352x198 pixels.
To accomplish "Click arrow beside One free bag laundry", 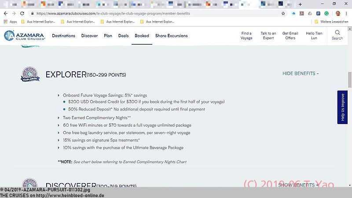I will click(x=59, y=133).
